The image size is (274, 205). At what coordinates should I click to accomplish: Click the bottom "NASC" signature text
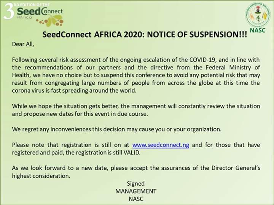point(136,199)
